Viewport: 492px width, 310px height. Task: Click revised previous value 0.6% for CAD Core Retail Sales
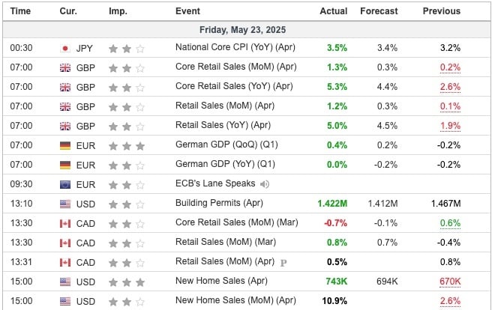(x=450, y=223)
